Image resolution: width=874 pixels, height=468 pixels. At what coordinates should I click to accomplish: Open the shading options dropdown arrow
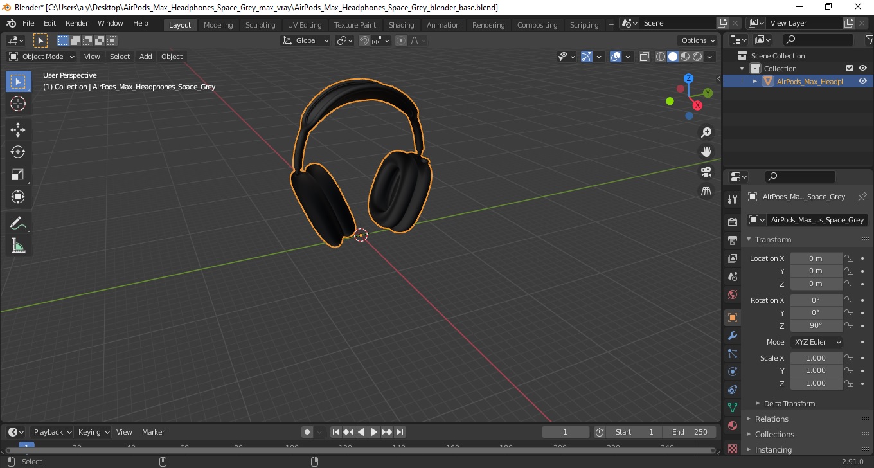(710, 57)
